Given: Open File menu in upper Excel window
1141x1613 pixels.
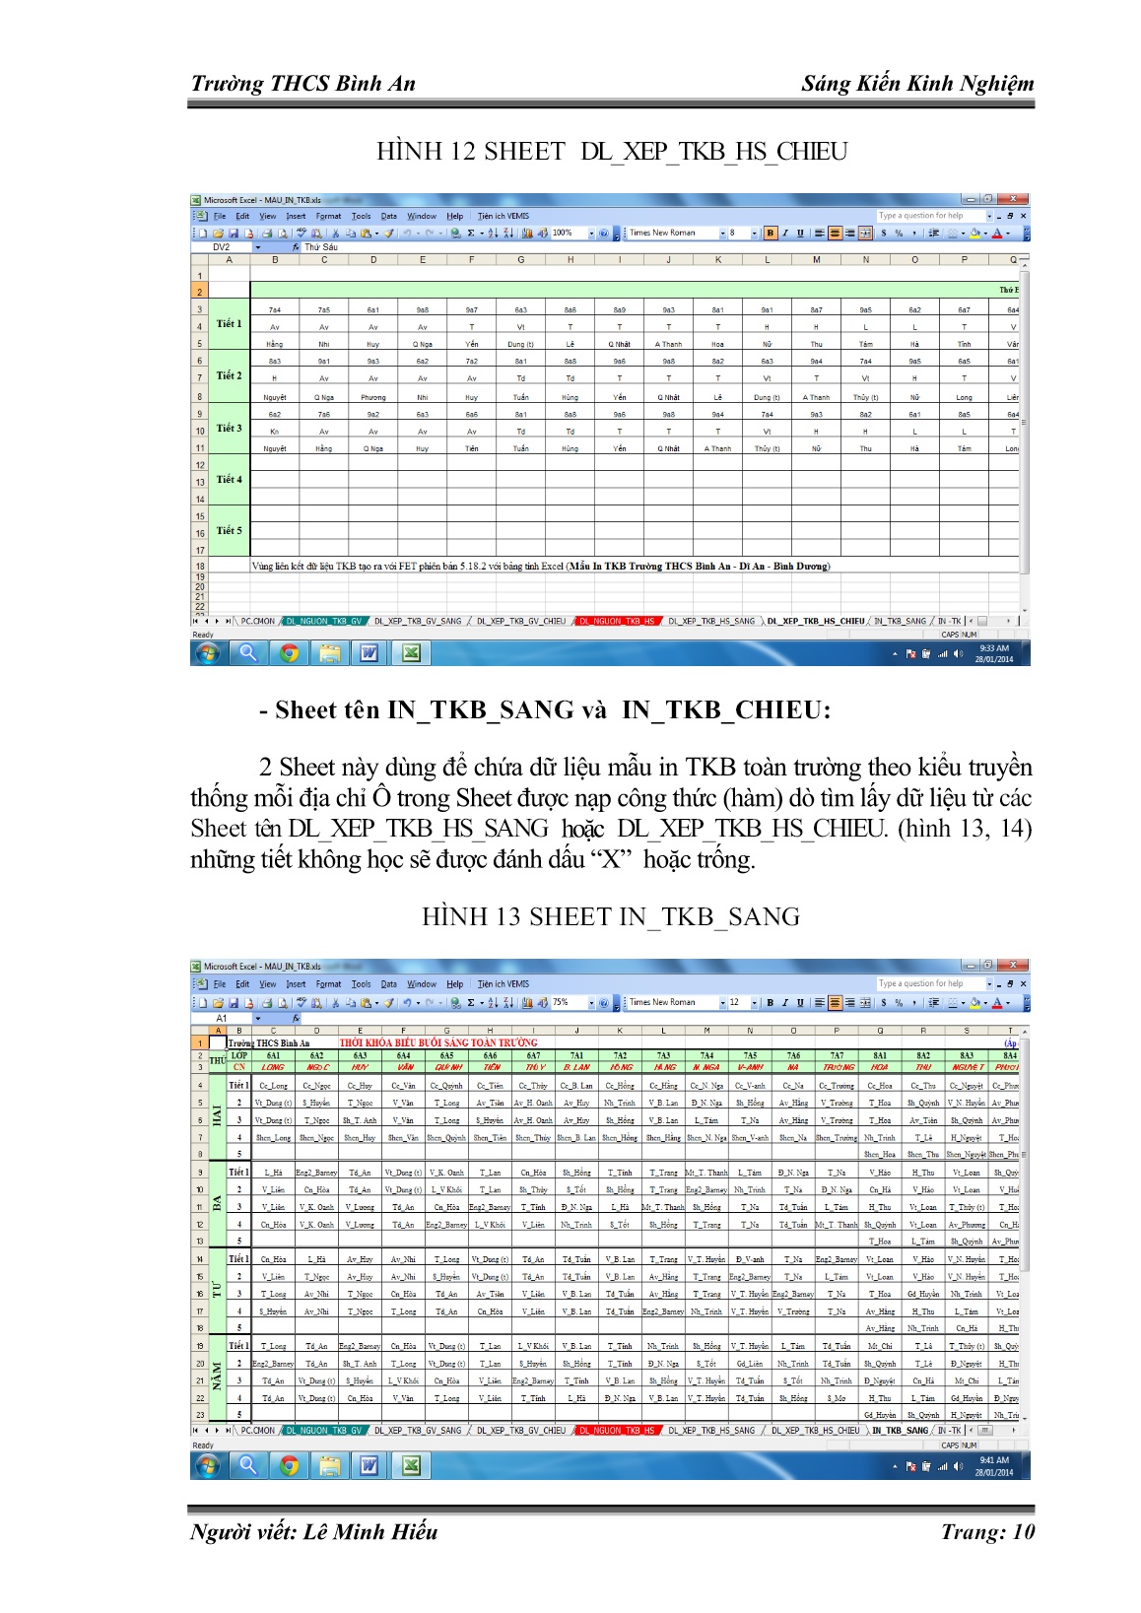Looking at the screenshot, I should [x=220, y=216].
